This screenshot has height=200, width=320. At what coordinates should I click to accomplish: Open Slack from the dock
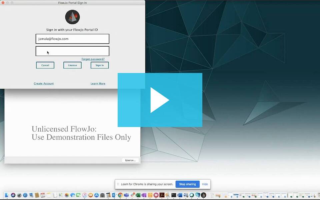coord(132,195)
